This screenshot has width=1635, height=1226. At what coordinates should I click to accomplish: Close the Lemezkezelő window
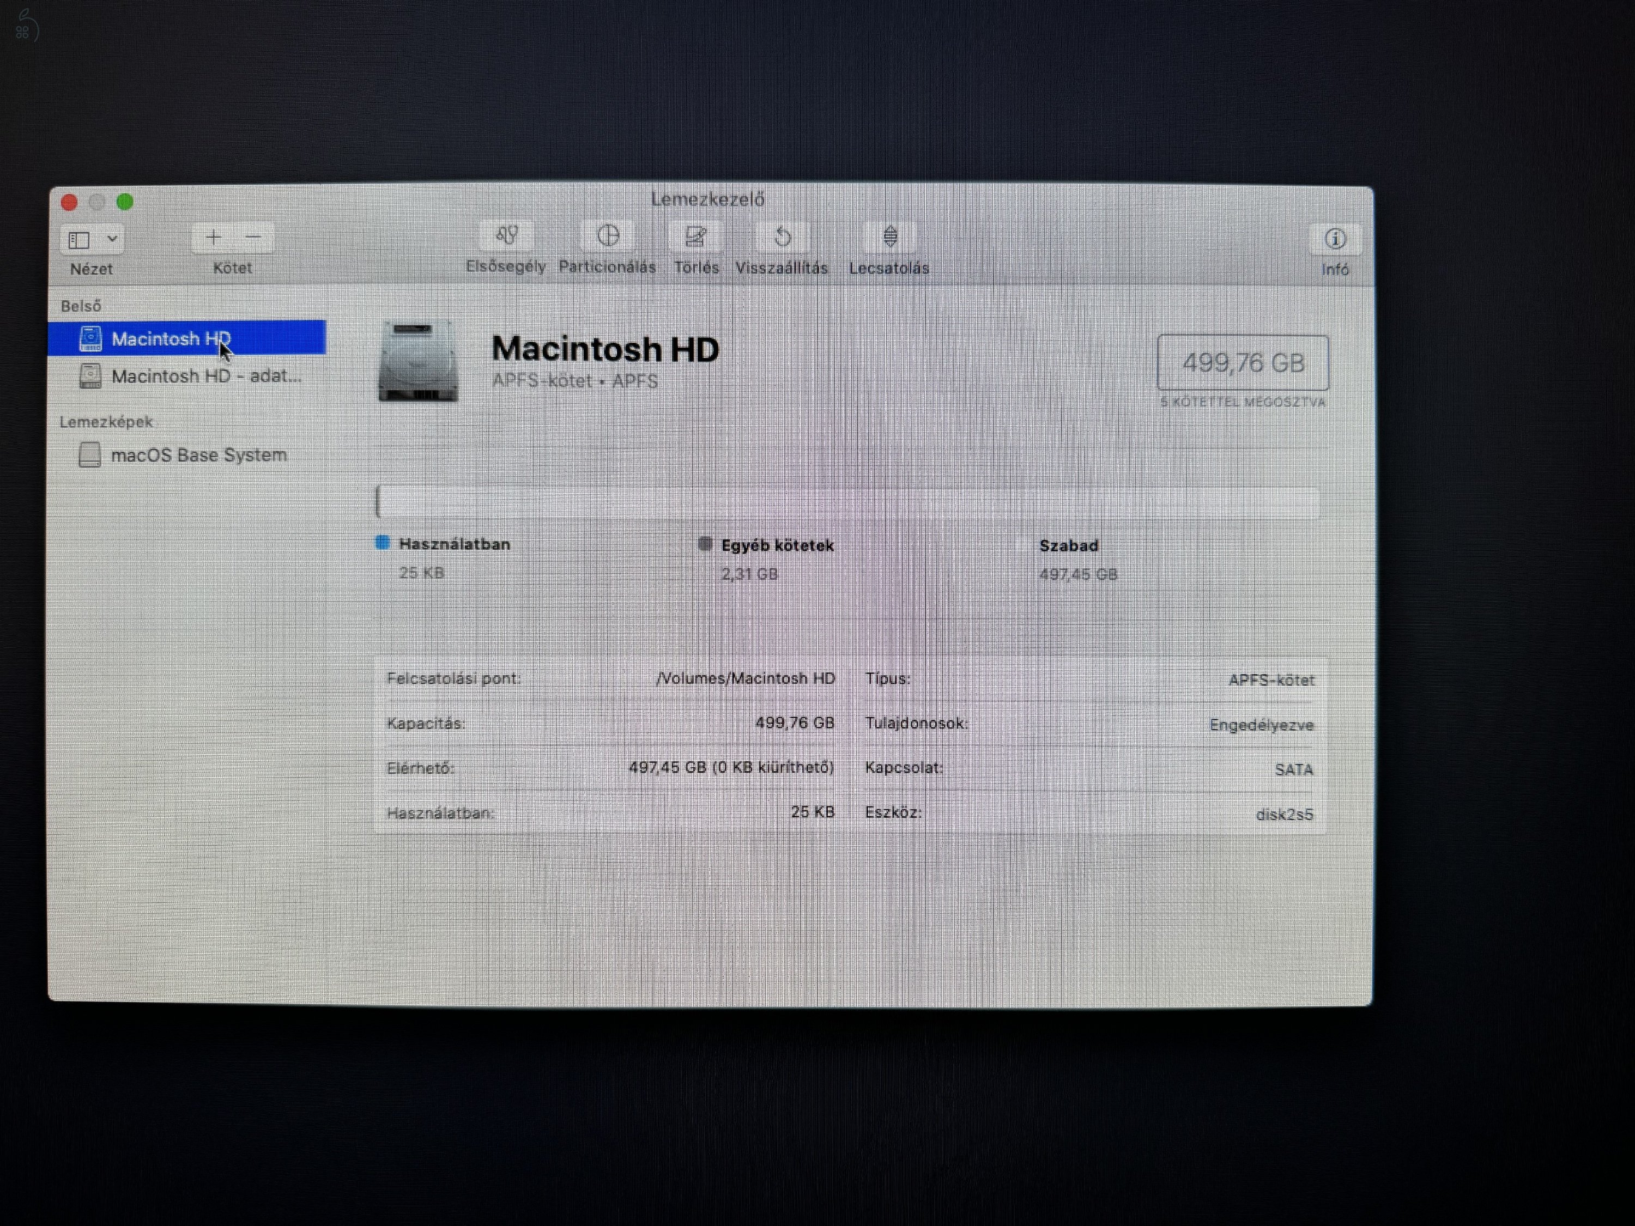pos(69,202)
